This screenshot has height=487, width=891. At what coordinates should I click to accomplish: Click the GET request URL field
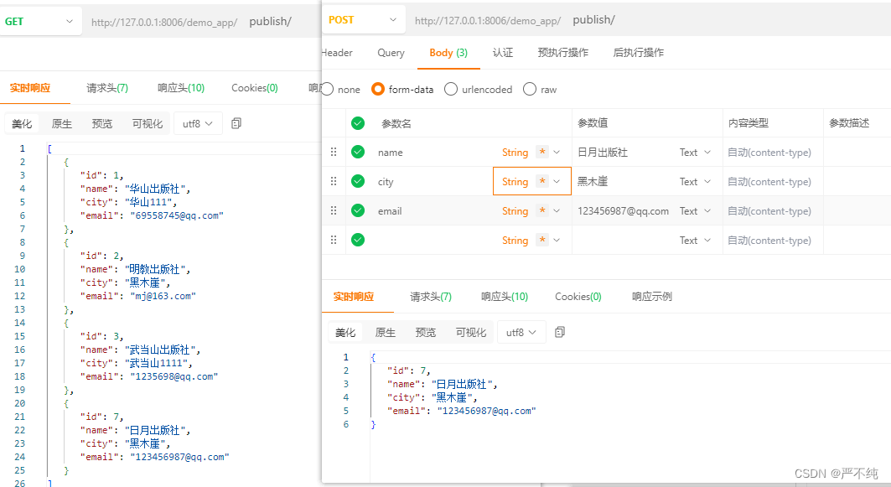(x=191, y=22)
